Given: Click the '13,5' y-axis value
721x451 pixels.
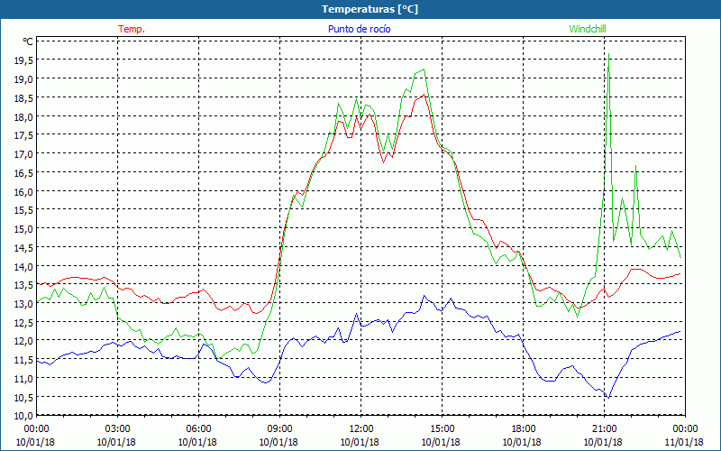Looking at the screenshot, I should pos(24,285).
